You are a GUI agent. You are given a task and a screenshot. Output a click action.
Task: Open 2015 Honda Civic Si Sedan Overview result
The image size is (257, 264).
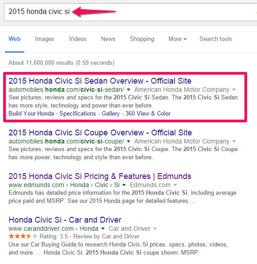(x=100, y=81)
